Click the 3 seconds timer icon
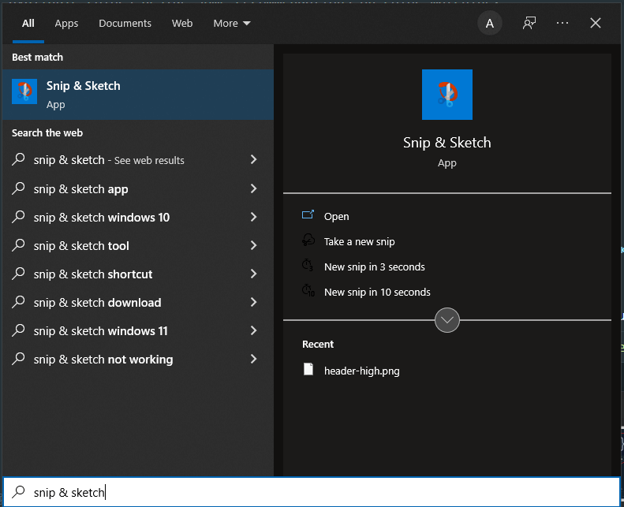Viewport: 624px width, 507px height. [307, 266]
